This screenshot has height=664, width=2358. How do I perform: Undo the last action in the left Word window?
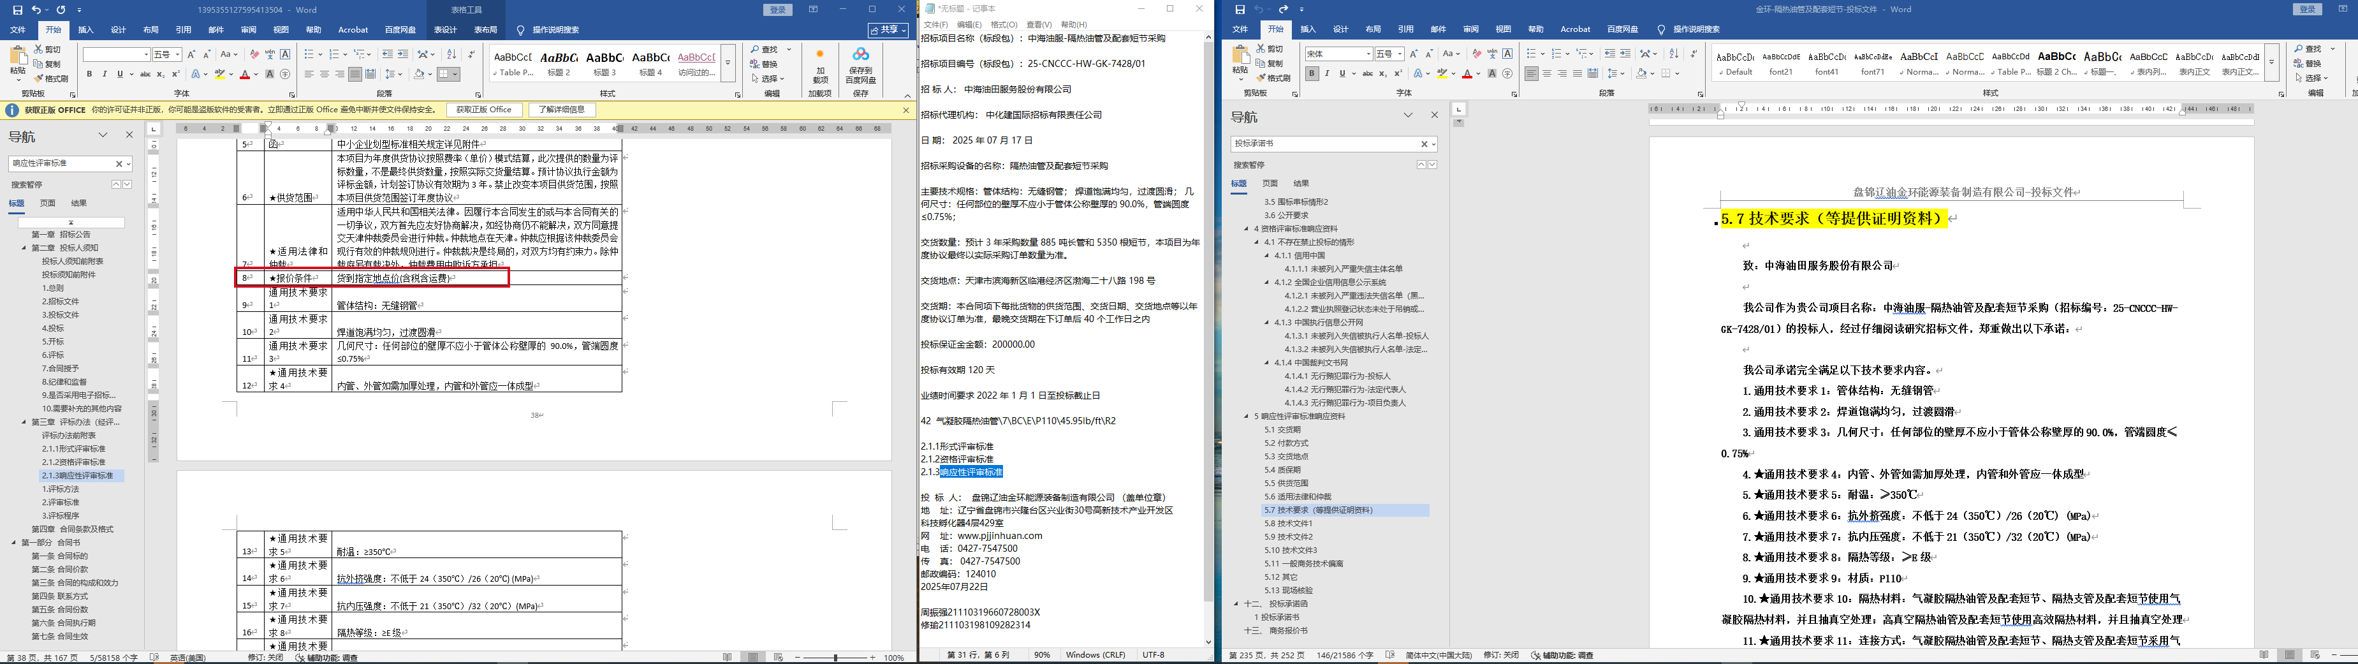[36, 10]
